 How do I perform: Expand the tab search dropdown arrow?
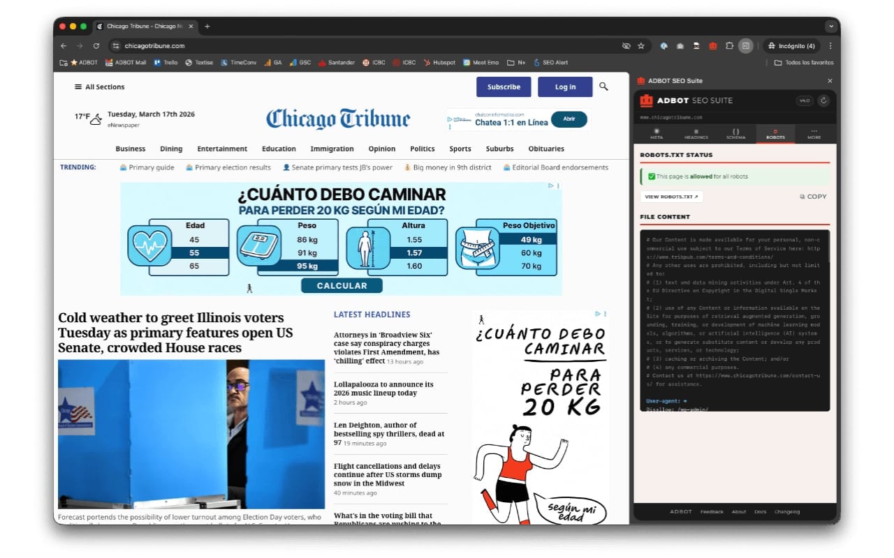[x=830, y=27]
